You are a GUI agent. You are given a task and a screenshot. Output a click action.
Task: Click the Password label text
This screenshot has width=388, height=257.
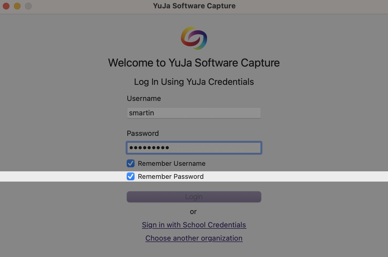(143, 133)
